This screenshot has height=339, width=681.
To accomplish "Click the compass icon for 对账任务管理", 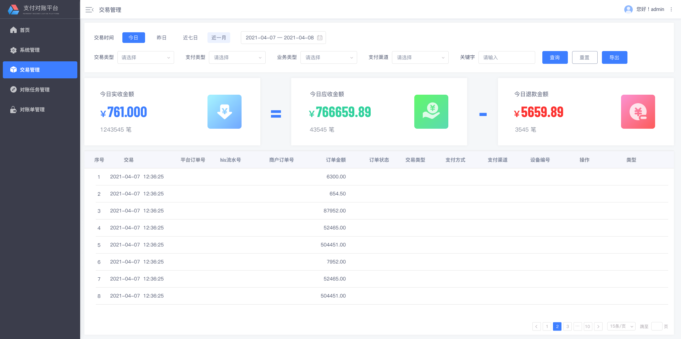I will [13, 89].
